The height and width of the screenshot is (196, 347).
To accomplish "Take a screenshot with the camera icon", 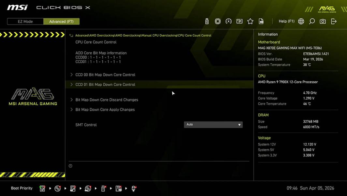I will coord(322,21).
